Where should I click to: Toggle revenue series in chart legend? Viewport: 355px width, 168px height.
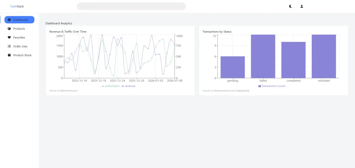[130, 86]
